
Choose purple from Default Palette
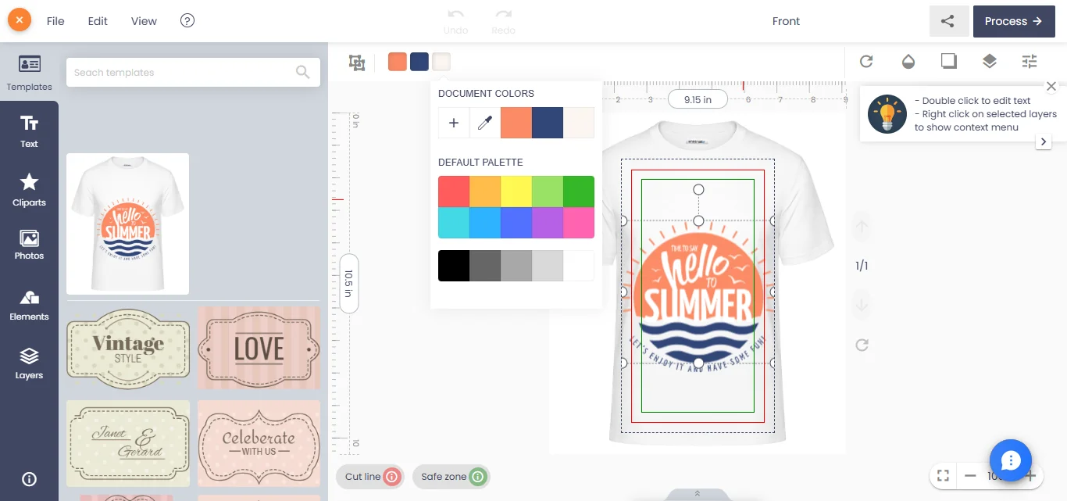[548, 223]
